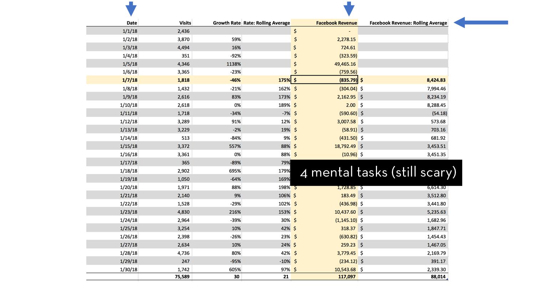Viewport: 535px width, 301px height.
Task: Select the Visits column header
Action: 185,23
